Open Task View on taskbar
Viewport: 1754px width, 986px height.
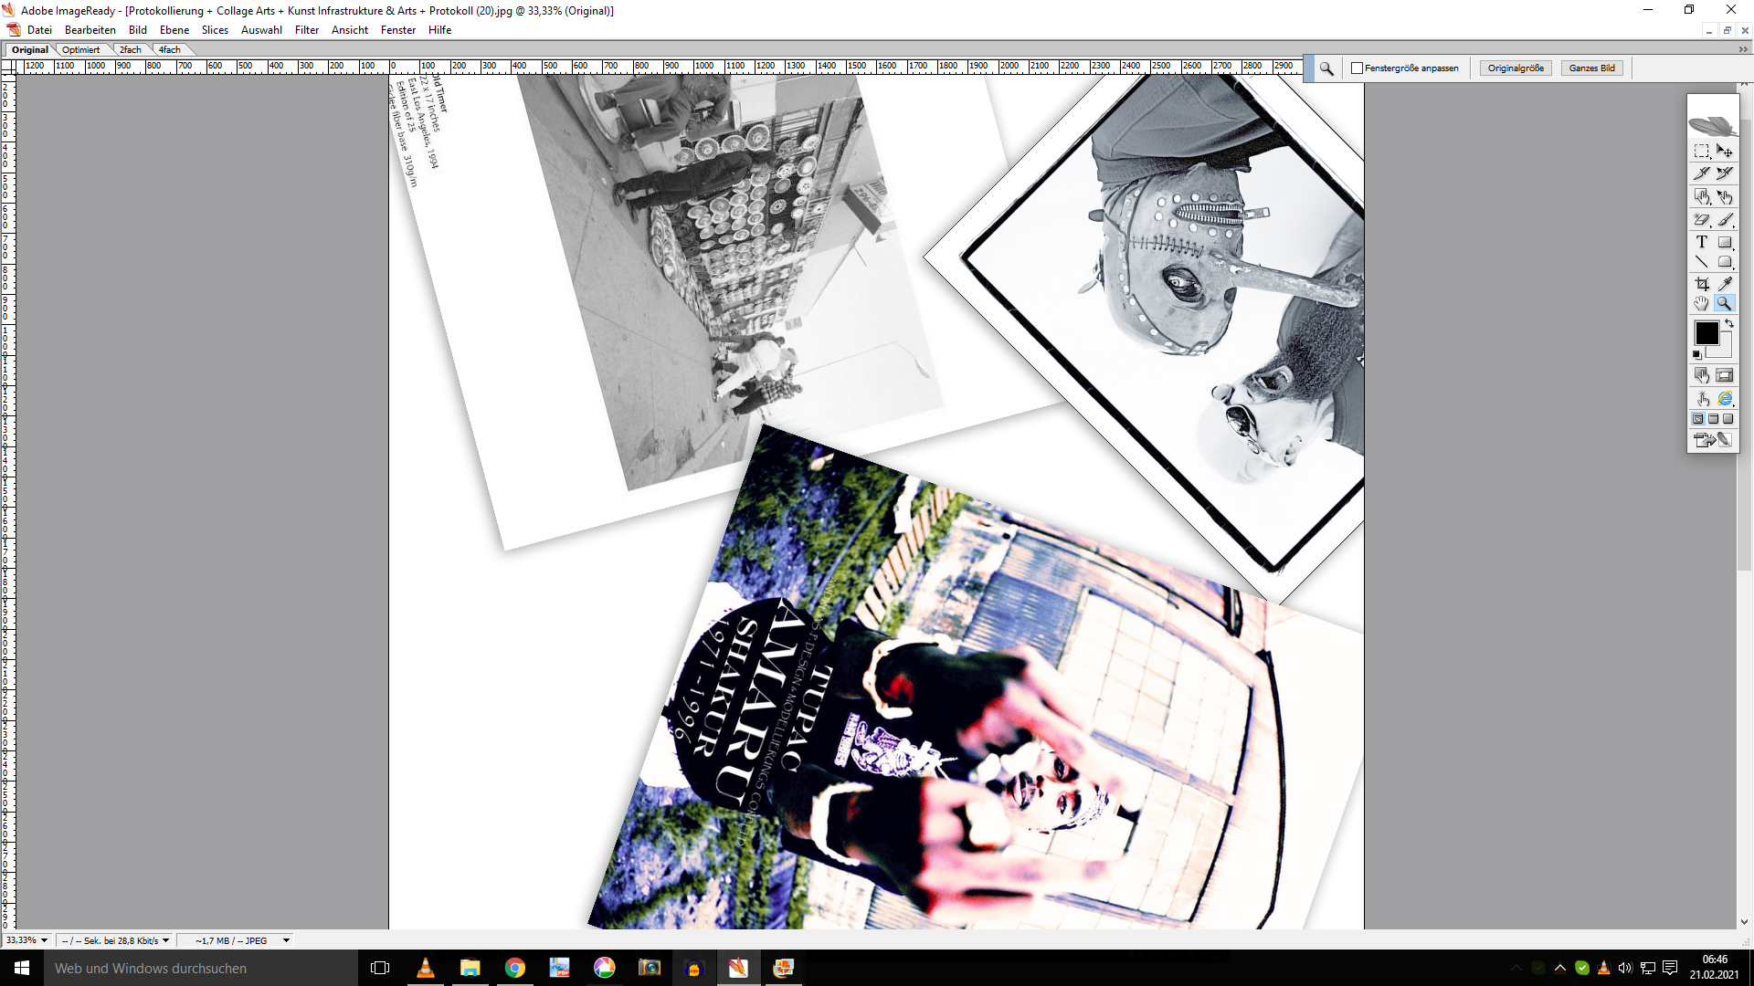(380, 968)
